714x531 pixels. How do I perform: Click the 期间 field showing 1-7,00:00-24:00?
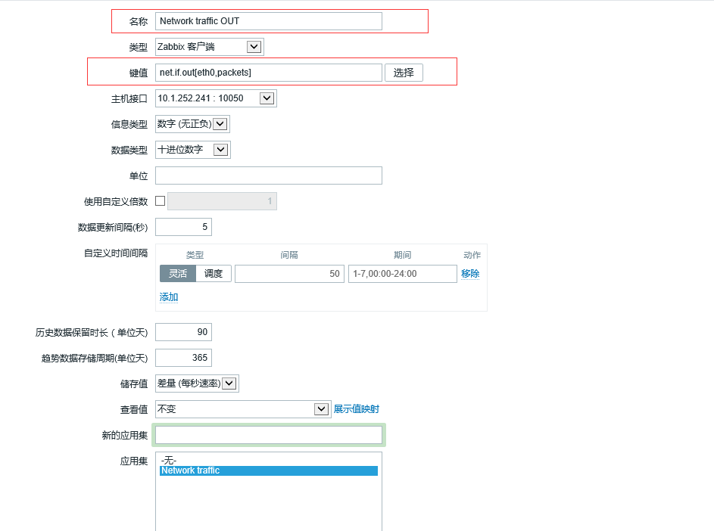403,274
